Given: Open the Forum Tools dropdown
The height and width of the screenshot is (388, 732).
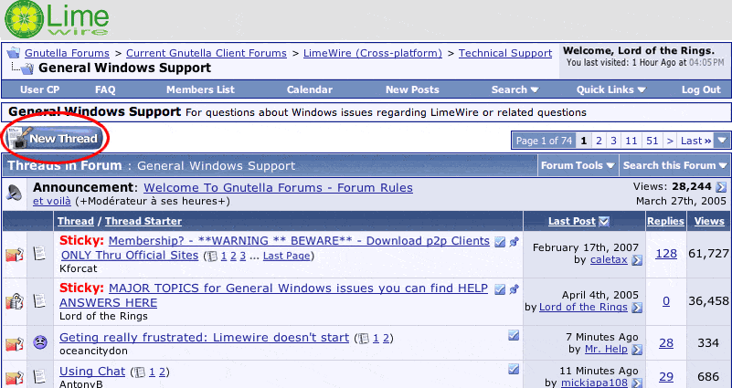Looking at the screenshot, I should [x=578, y=165].
